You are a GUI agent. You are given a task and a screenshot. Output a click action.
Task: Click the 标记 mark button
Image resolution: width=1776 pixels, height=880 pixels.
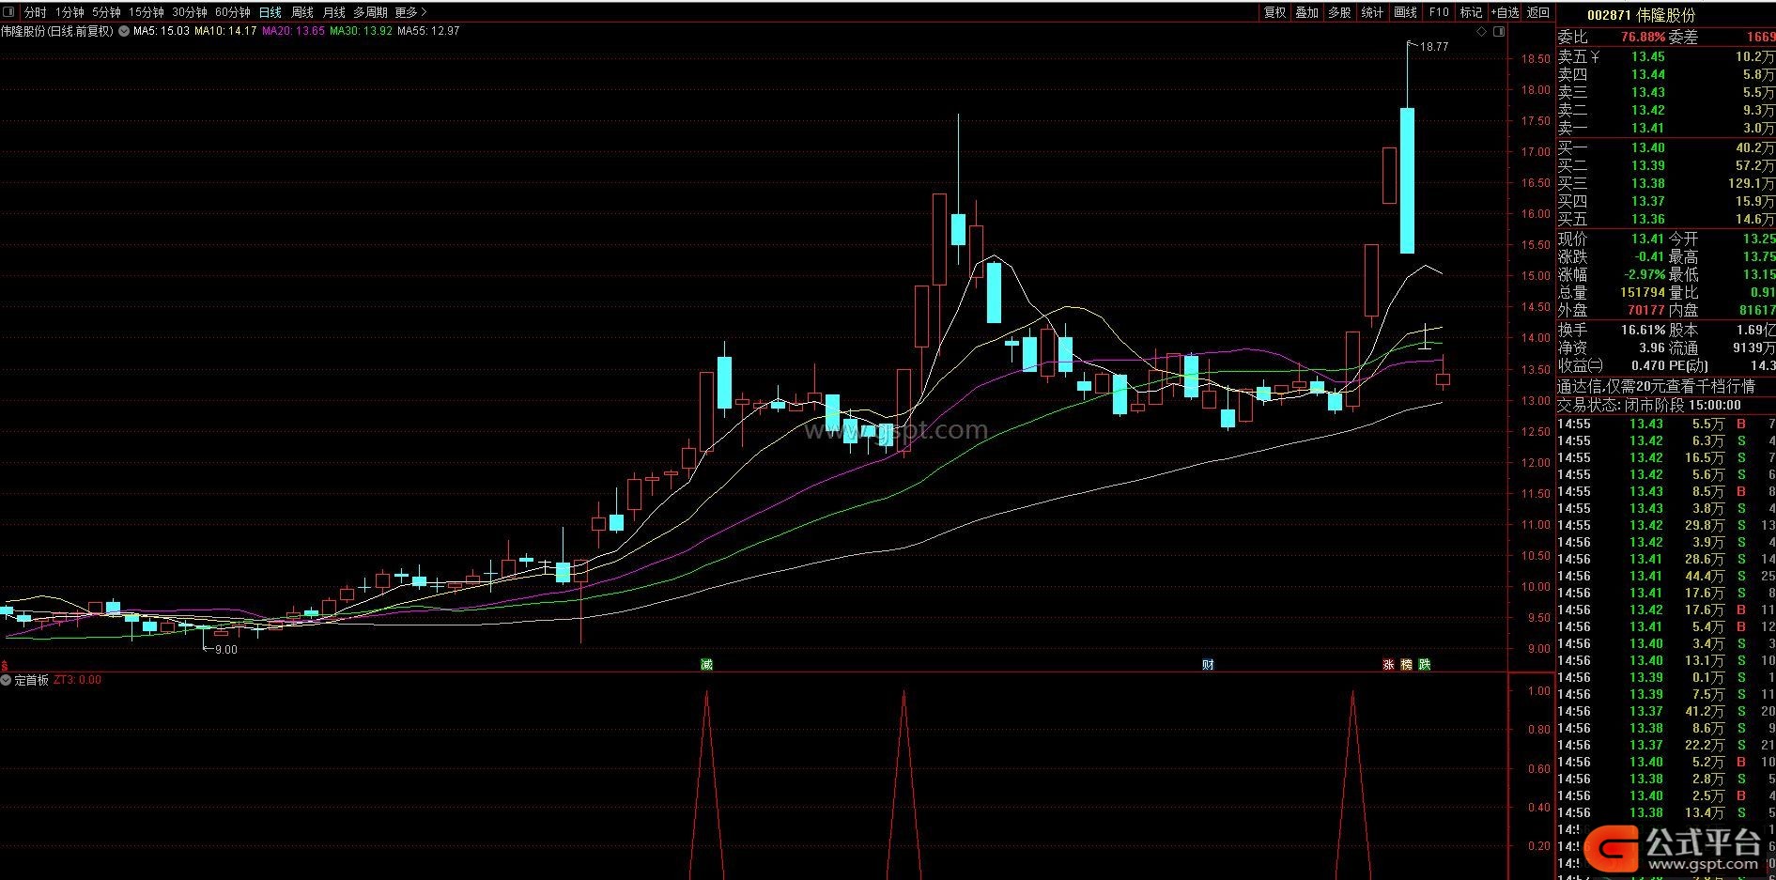(1471, 12)
